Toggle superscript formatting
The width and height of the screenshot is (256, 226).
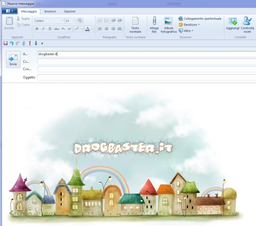tap(70, 29)
